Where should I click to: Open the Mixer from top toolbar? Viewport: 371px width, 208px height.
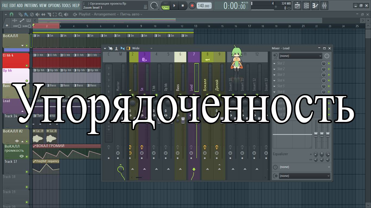coord(324,5)
